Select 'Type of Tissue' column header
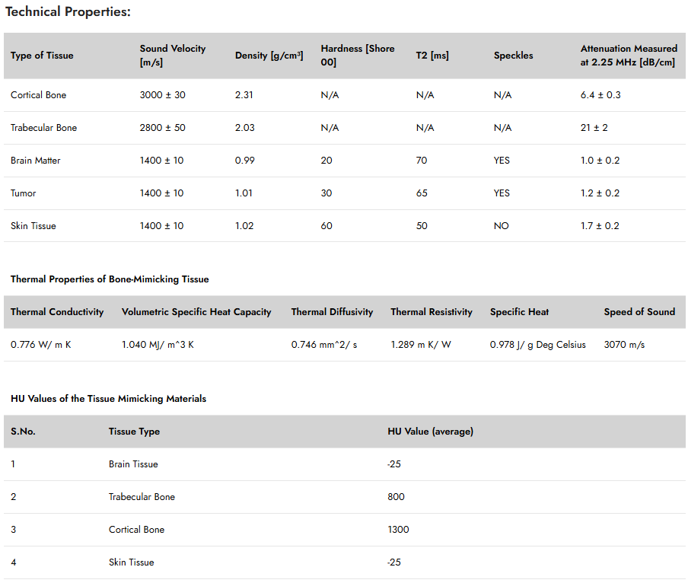Image resolution: width=688 pixels, height=583 pixels. point(42,56)
